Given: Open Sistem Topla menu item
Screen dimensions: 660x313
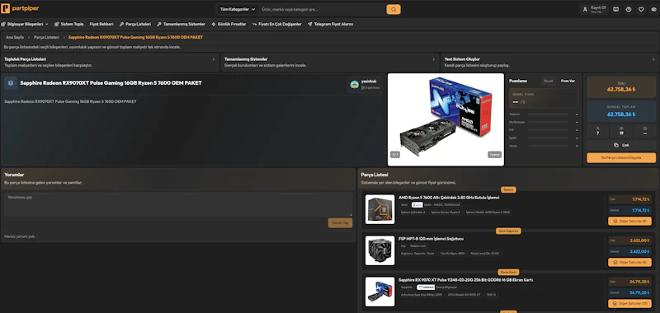Looking at the screenshot, I should [x=69, y=25].
